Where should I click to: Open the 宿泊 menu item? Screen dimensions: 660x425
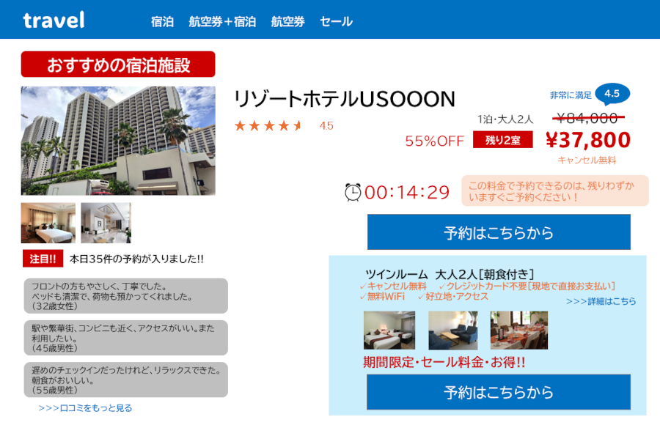click(162, 22)
